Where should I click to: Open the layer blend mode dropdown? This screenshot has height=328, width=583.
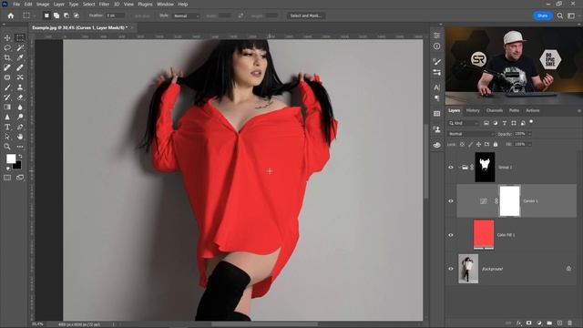point(472,134)
